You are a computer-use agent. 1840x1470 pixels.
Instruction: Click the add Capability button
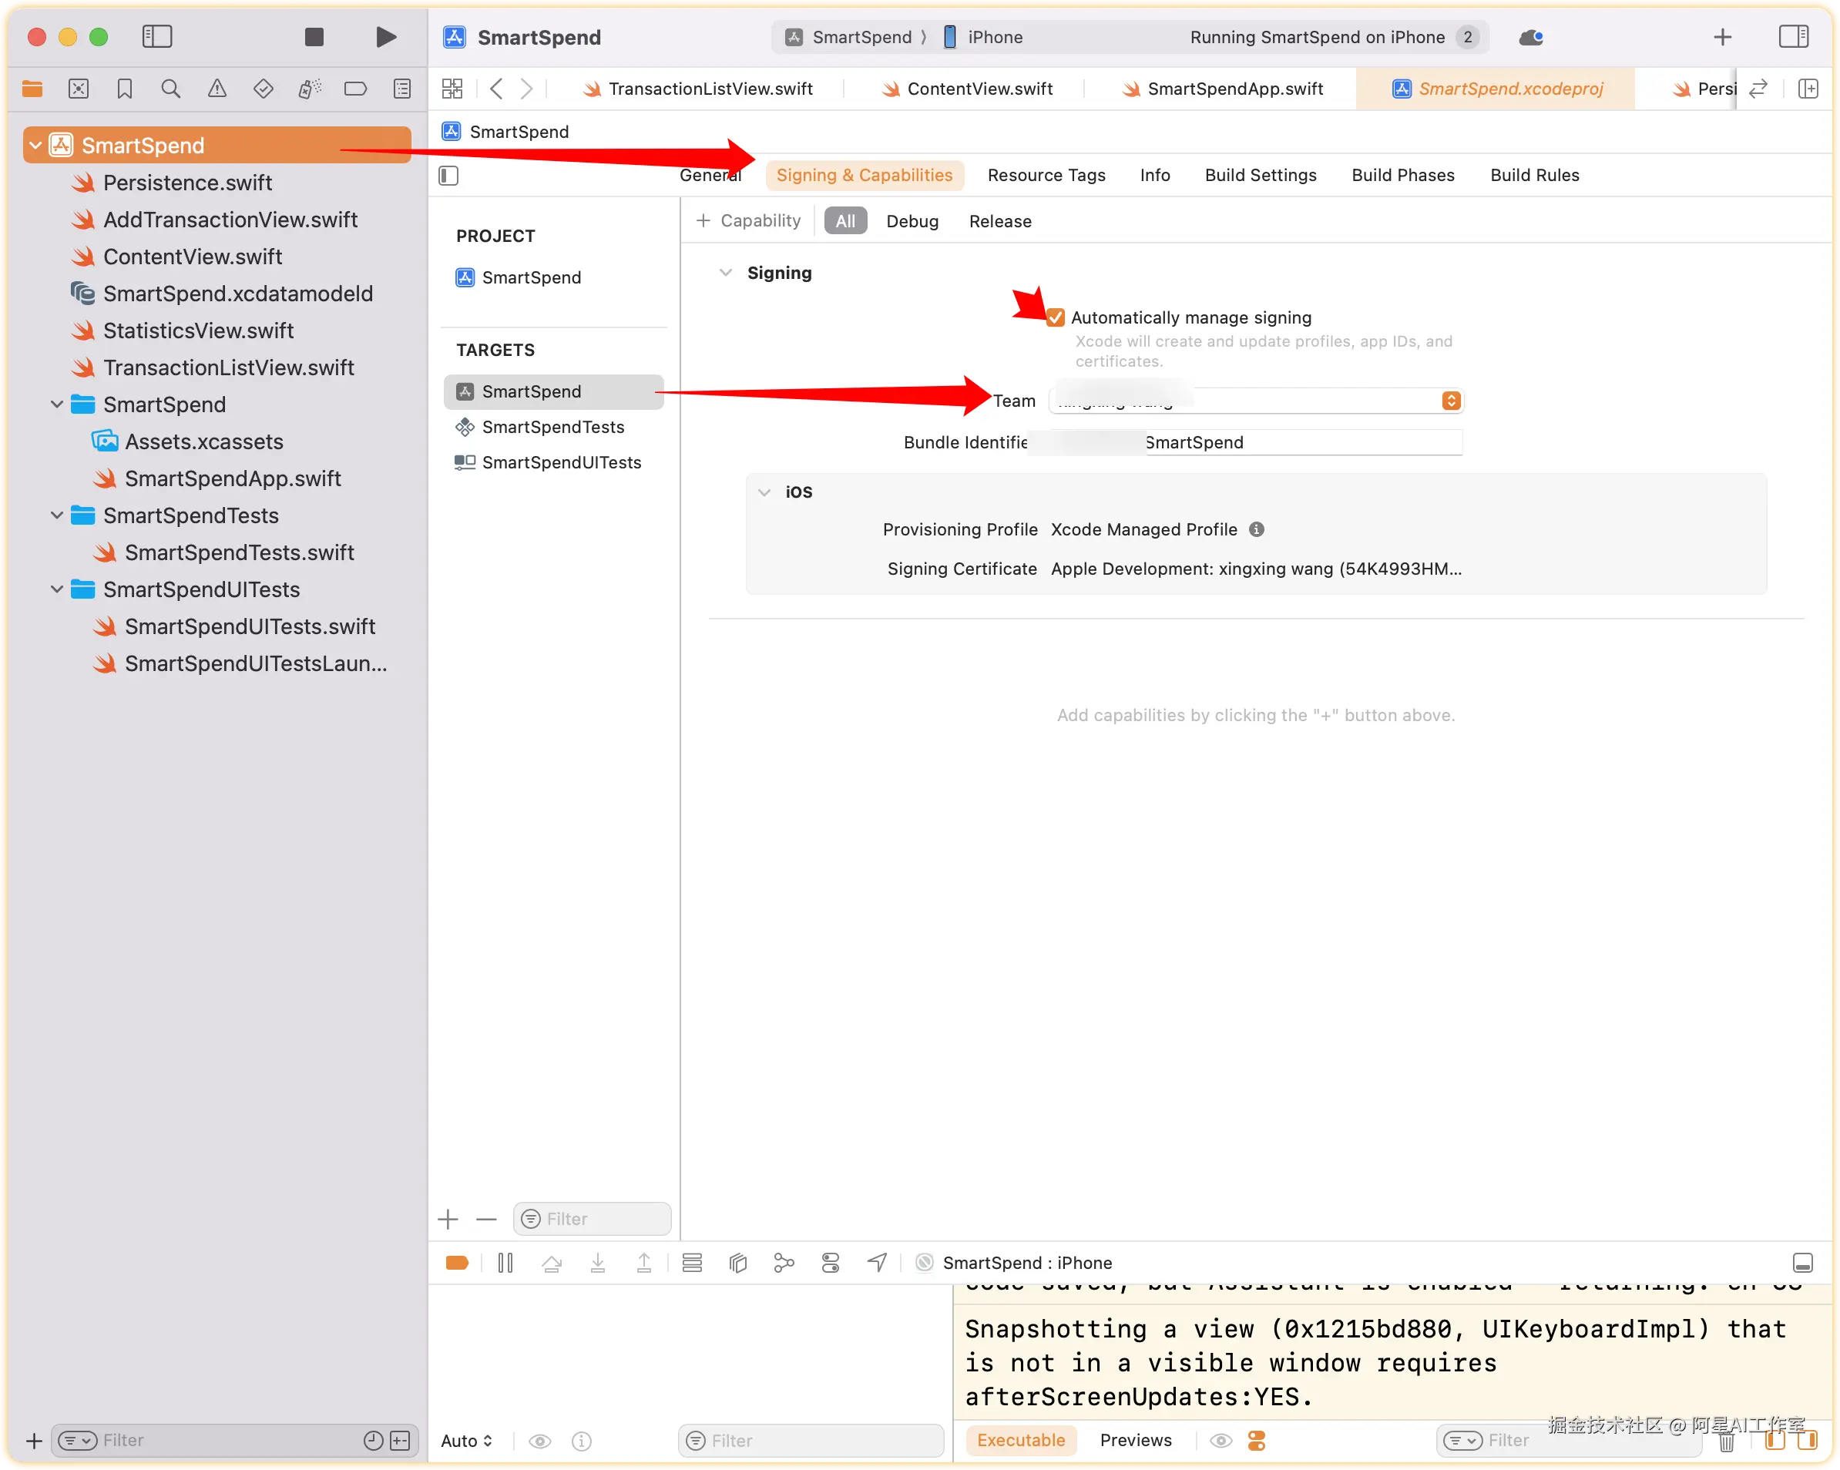coord(748,221)
